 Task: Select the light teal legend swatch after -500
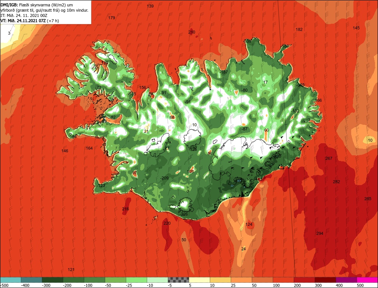pyautogui.click(x=10, y=280)
